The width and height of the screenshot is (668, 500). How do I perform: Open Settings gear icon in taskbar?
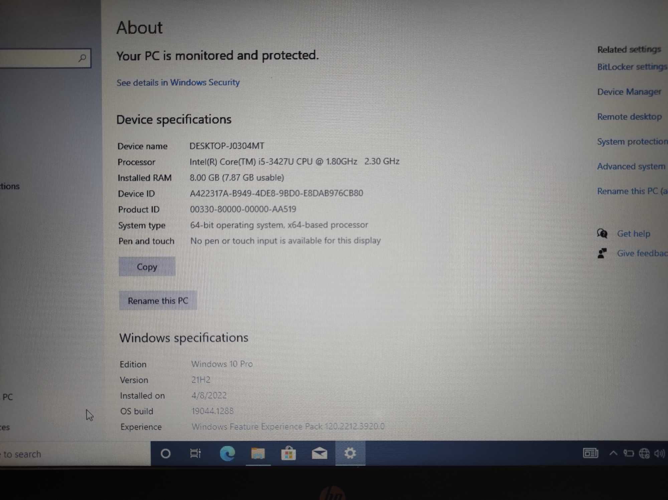point(349,453)
